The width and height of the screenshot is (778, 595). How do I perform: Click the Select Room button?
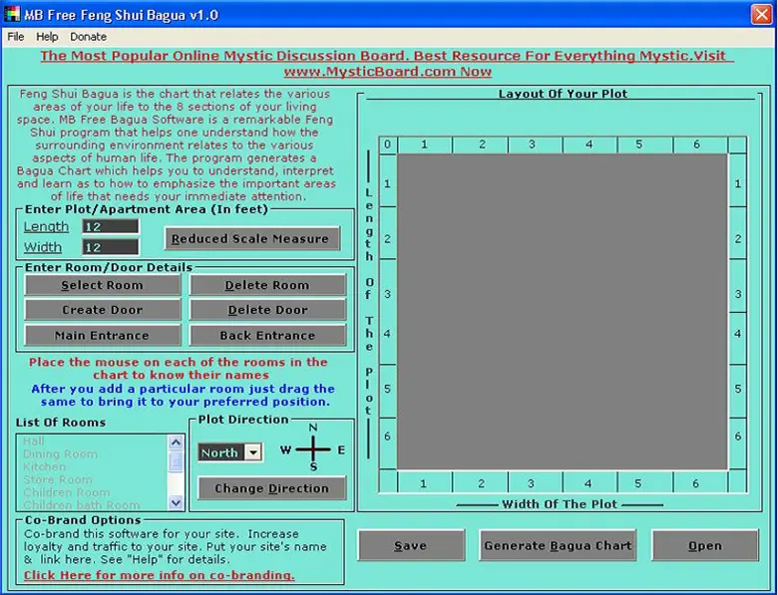103,285
